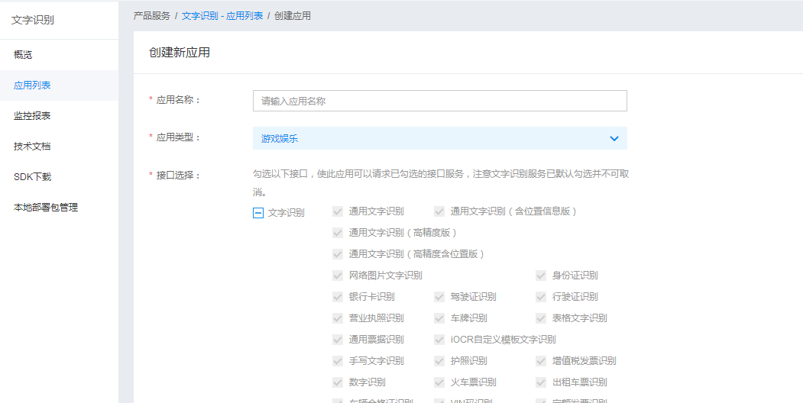803x403 pixels.
Task: Toggle the 表格文字识别 checkbox
Action: (x=541, y=318)
